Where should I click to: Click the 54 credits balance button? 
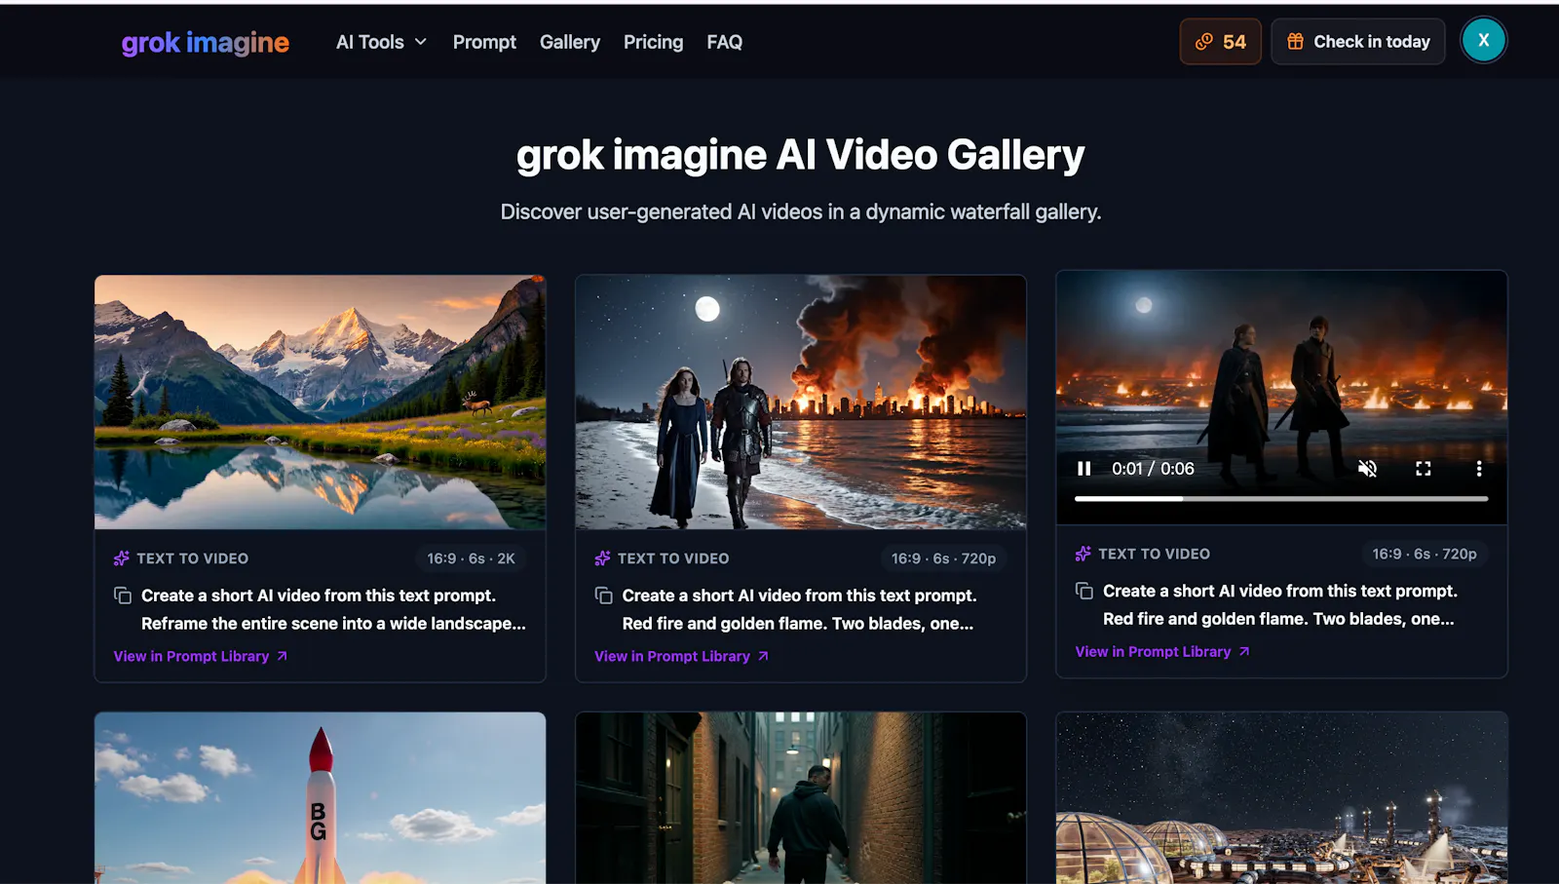tap(1220, 42)
